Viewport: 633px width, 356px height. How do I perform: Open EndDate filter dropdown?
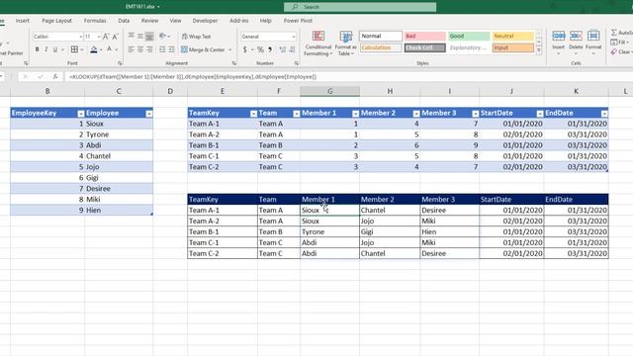click(x=604, y=114)
